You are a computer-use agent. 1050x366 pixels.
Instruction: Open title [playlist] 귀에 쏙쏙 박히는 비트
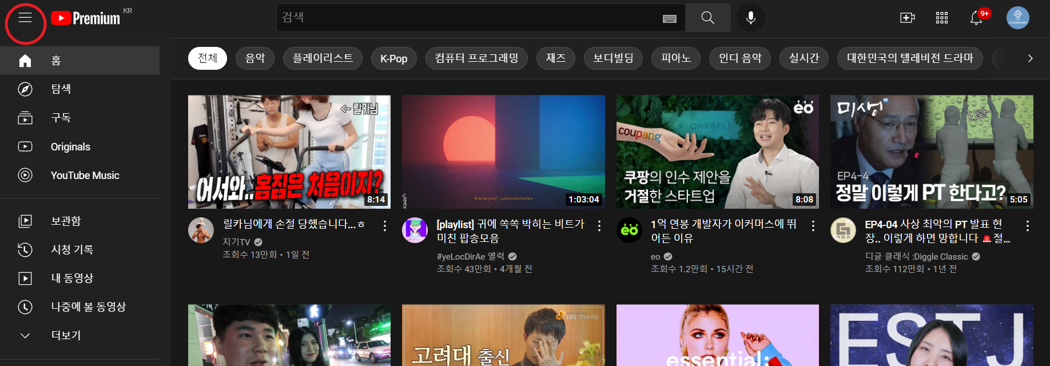[511, 231]
